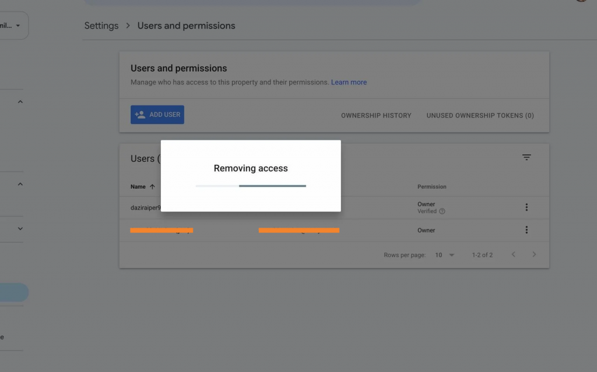This screenshot has width=597, height=372.
Task: Go to the previous page of users
Action: pyautogui.click(x=513, y=254)
